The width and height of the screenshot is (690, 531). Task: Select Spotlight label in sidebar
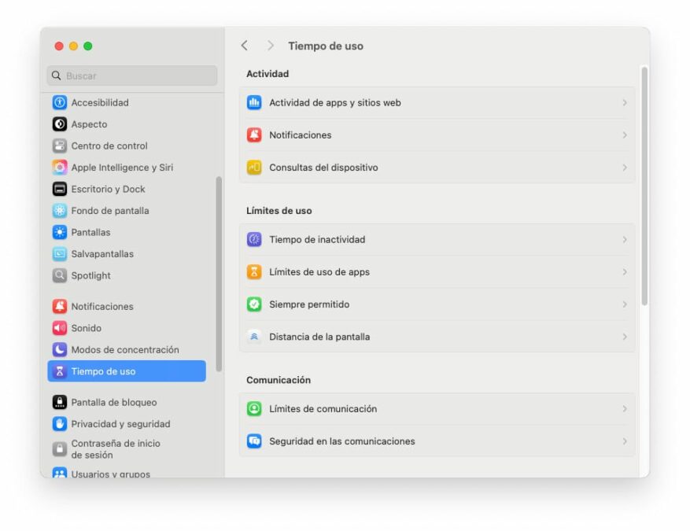point(90,275)
